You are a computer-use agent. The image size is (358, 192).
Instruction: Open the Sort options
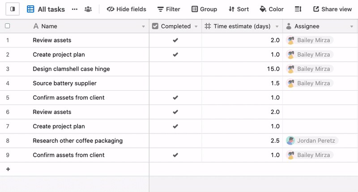coord(239,9)
